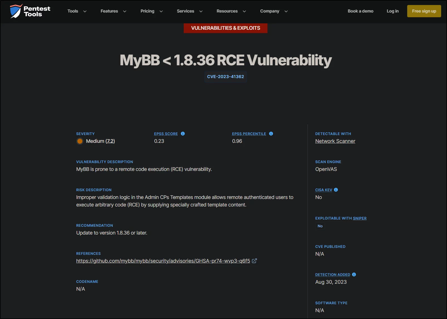The height and width of the screenshot is (319, 447).
Task: Click the Detection Added info icon
Action: 354,275
